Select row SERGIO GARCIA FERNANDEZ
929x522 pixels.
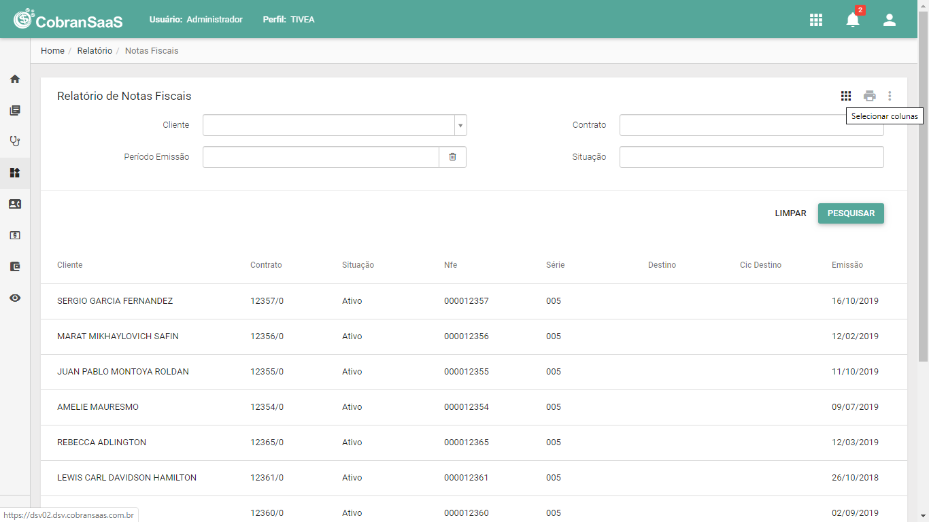[474, 301]
